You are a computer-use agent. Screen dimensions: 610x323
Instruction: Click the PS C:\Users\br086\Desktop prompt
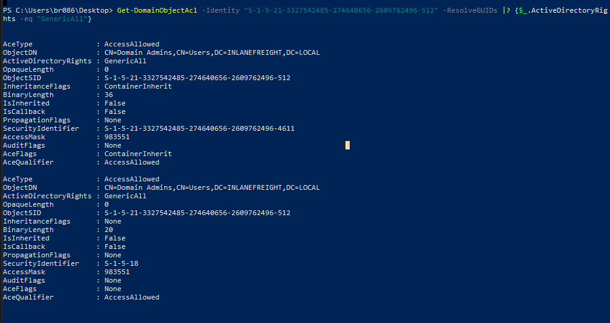click(58, 10)
